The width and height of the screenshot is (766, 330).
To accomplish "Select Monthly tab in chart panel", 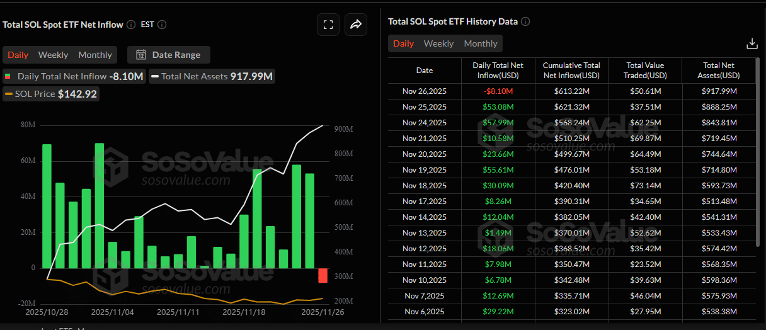I will pyautogui.click(x=95, y=55).
